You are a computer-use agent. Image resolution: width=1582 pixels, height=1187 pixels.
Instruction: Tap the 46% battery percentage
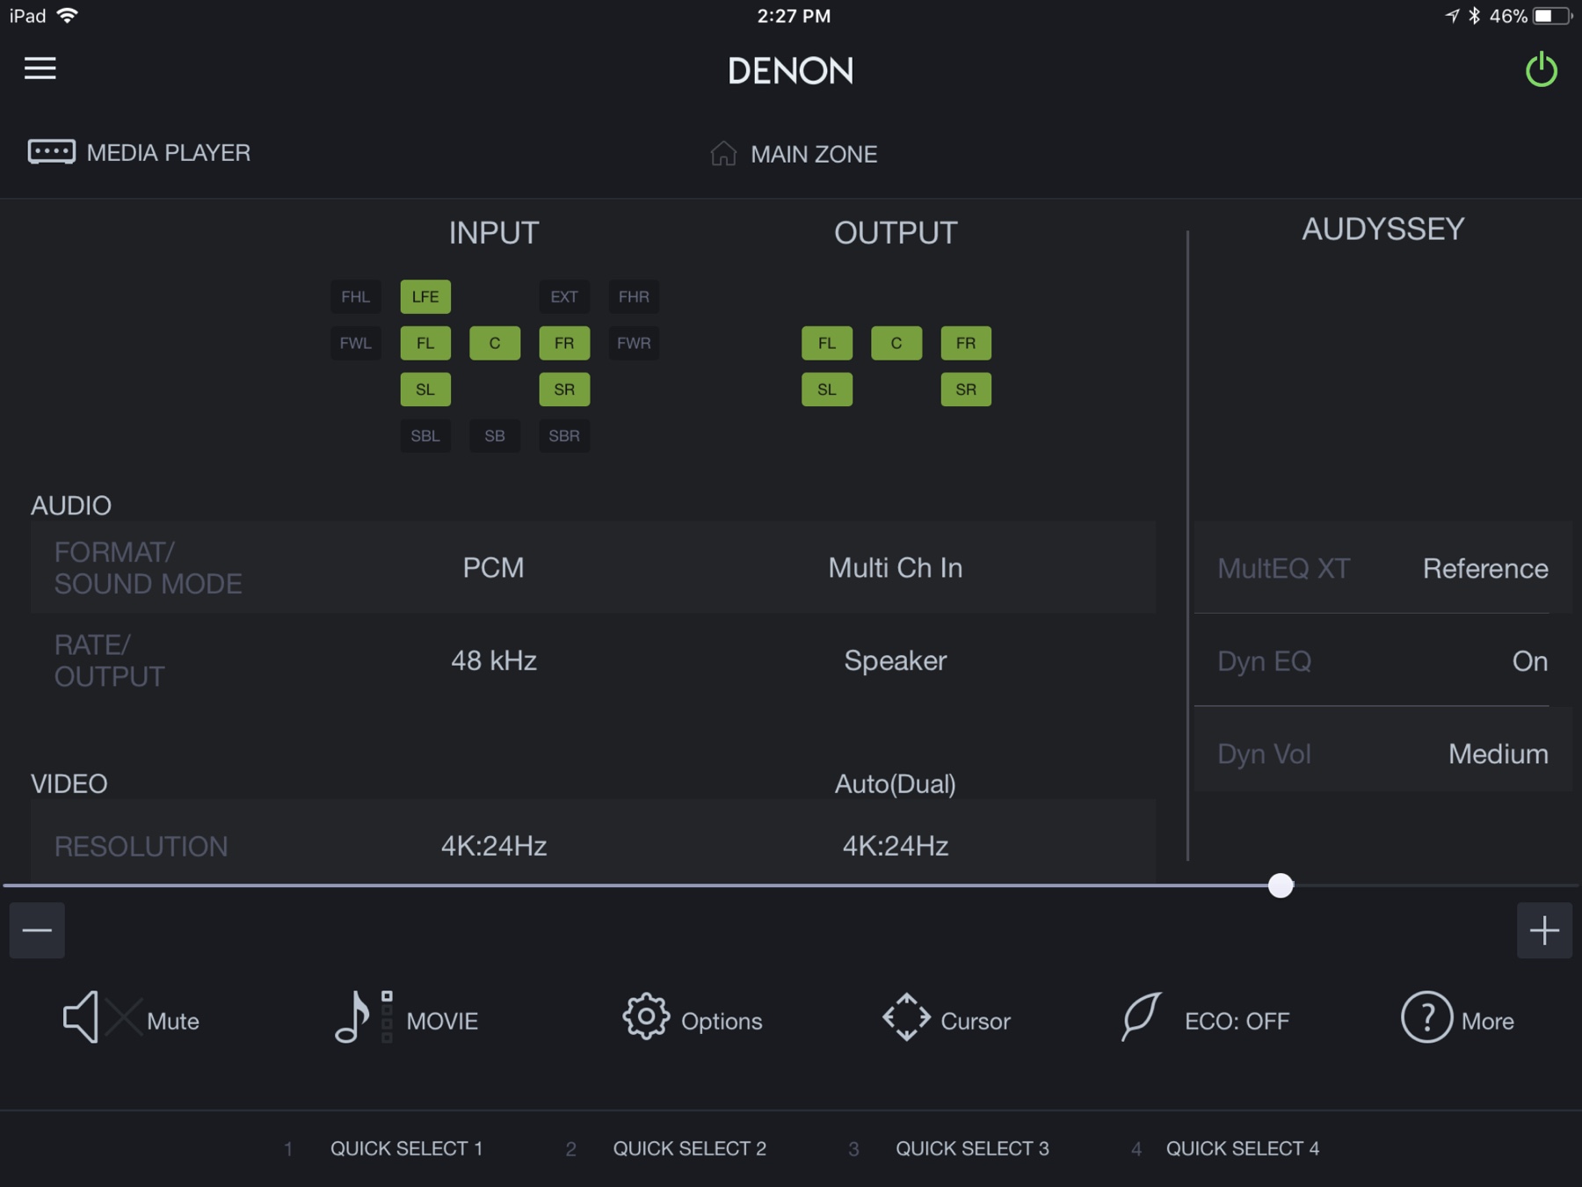coord(1508,16)
